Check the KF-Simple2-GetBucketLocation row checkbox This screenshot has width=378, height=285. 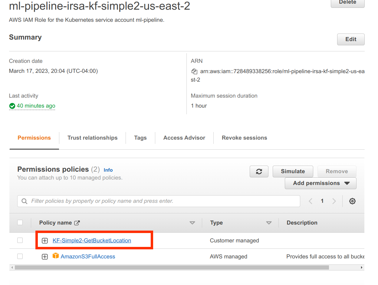tap(20, 240)
